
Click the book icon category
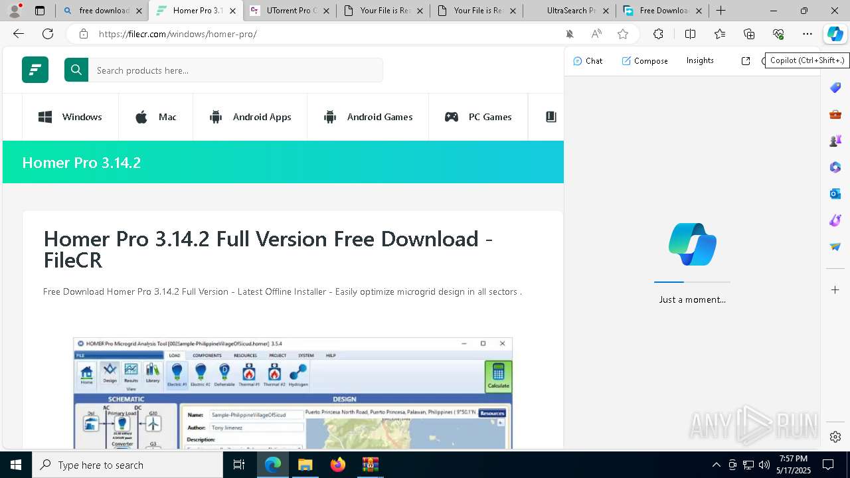[x=551, y=117]
